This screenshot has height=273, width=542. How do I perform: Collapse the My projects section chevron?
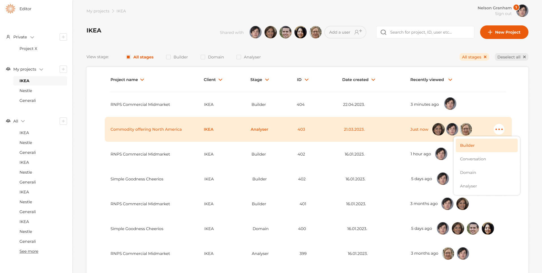pos(41,69)
